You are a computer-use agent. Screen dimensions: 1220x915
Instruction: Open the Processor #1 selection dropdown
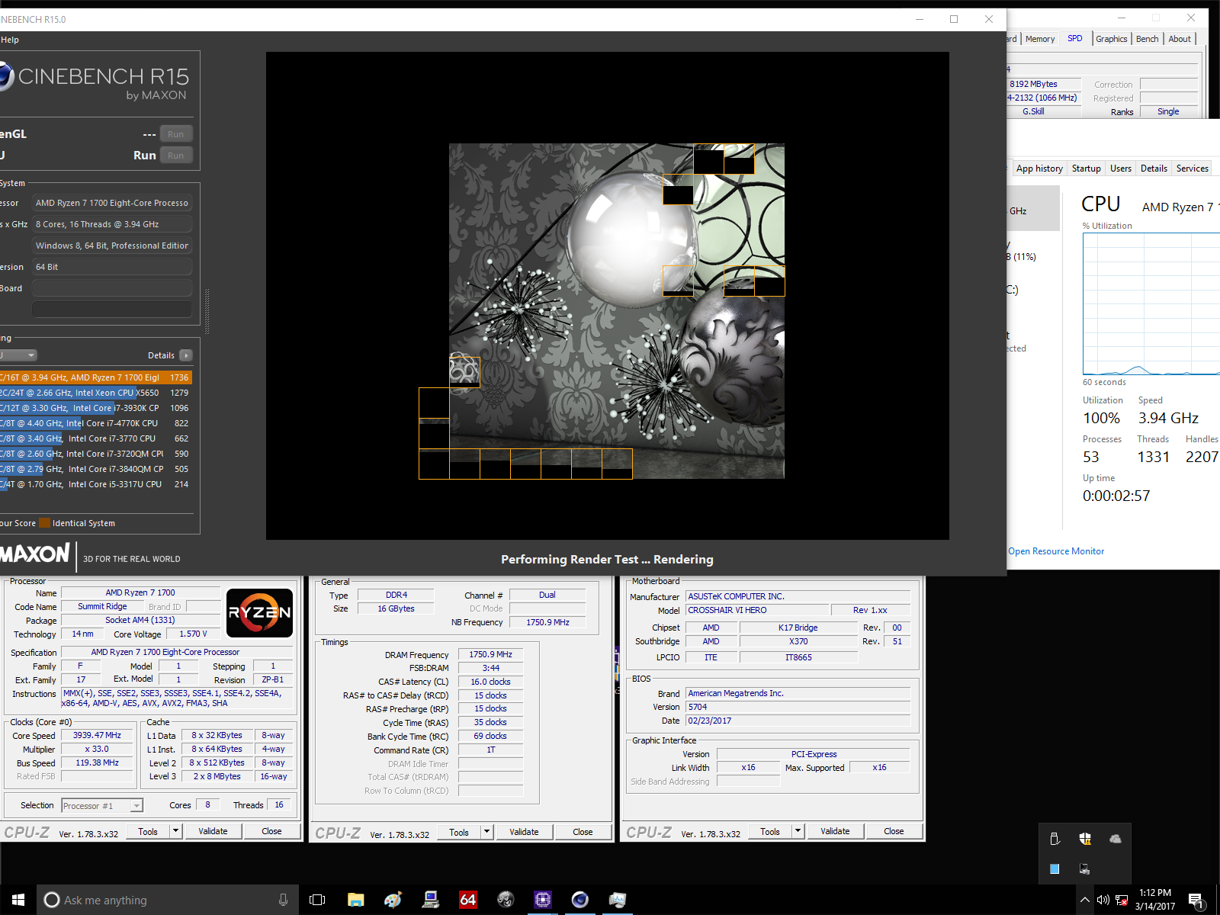pos(102,805)
